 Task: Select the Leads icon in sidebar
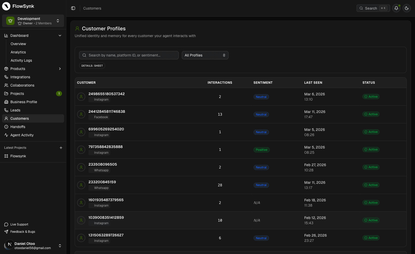coord(6,110)
